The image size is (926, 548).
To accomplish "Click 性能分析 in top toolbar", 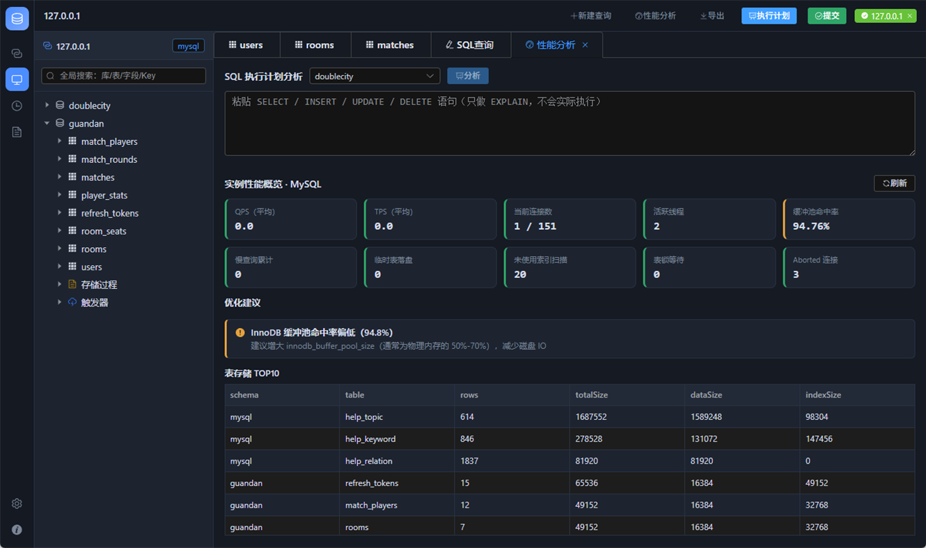I will 655,16.
